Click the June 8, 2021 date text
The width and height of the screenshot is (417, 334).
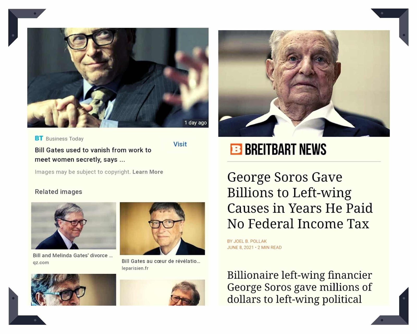240,247
